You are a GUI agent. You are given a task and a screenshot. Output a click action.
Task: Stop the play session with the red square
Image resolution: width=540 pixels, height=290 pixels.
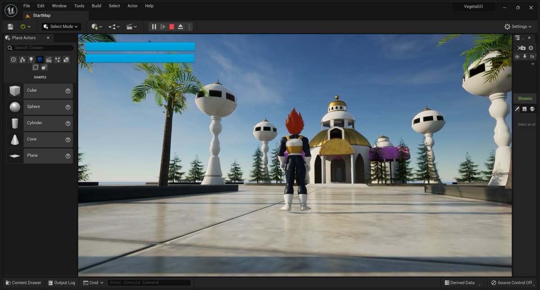point(171,26)
